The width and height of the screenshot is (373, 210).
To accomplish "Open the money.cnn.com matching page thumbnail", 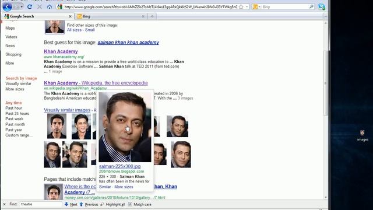I will 54,192.
